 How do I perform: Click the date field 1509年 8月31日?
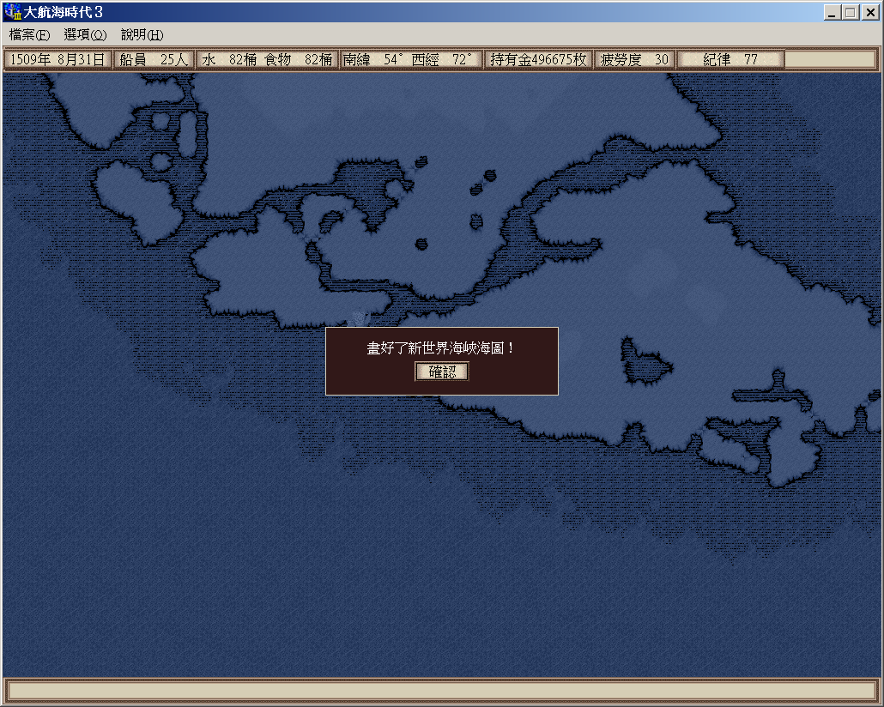58,59
